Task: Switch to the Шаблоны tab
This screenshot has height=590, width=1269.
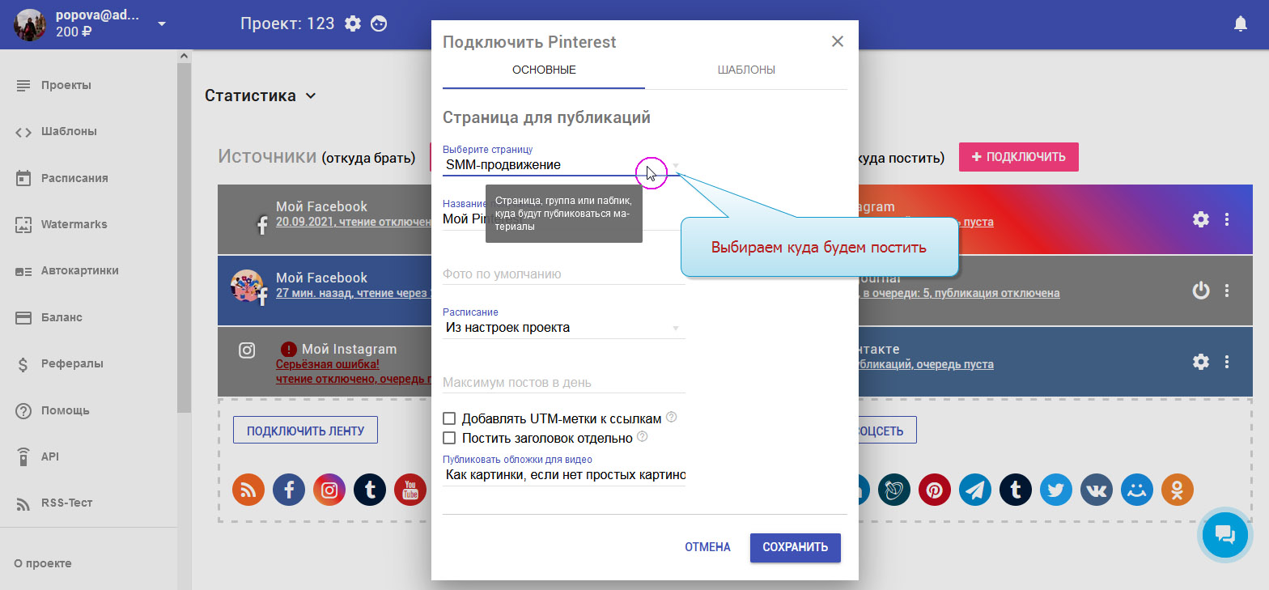Action: tap(745, 70)
